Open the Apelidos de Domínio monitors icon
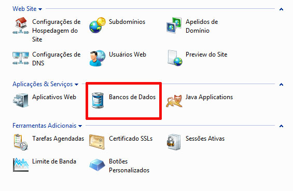Viewport: 293px width, 191px height. point(174,25)
